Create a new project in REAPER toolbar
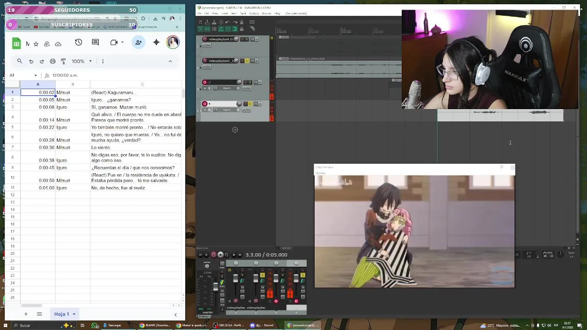Viewport: 587px width, 330px height. coord(200,22)
